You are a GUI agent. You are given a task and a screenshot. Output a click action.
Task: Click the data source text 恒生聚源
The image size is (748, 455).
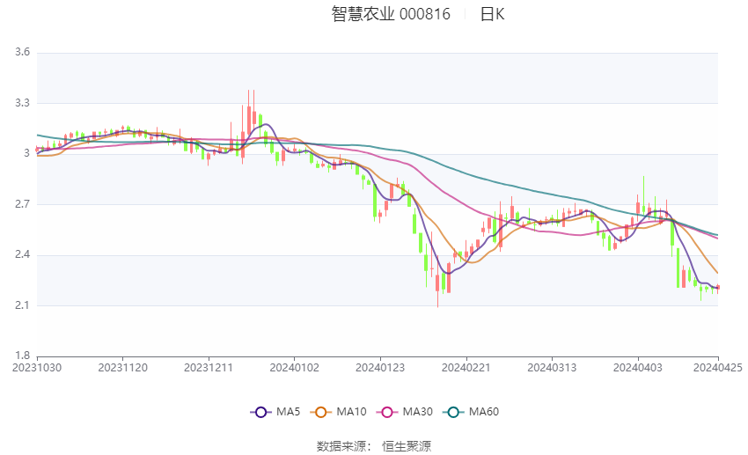(x=407, y=446)
